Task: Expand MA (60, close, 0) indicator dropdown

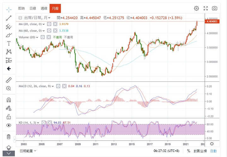Action: pyautogui.click(x=44, y=31)
